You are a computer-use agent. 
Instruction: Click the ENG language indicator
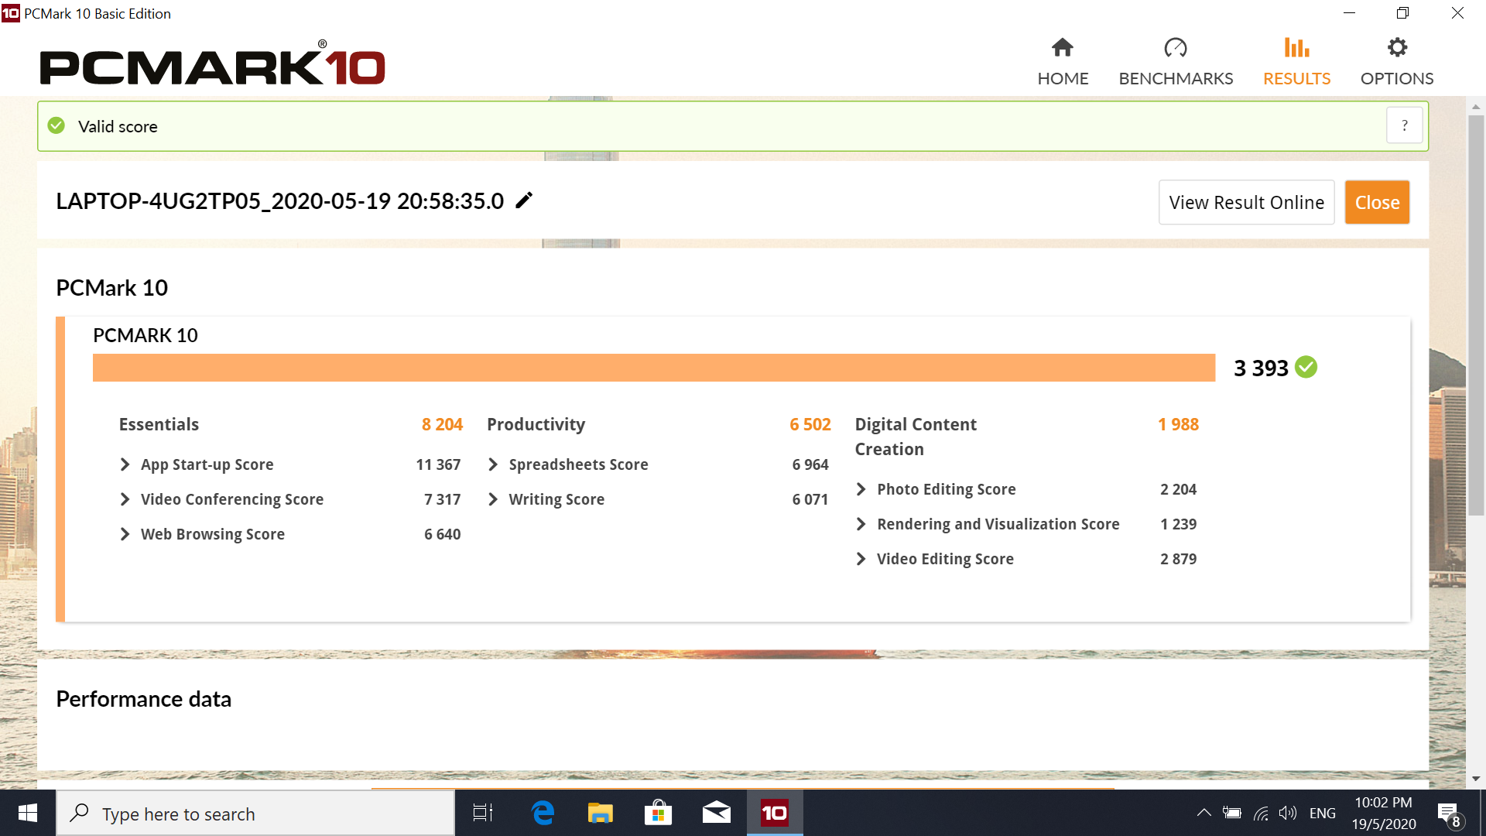(x=1322, y=813)
